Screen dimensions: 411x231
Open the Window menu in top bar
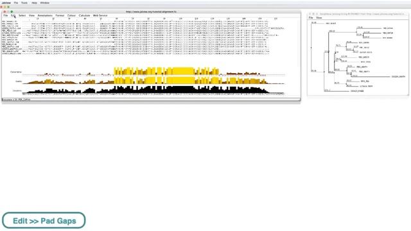pos(45,3)
